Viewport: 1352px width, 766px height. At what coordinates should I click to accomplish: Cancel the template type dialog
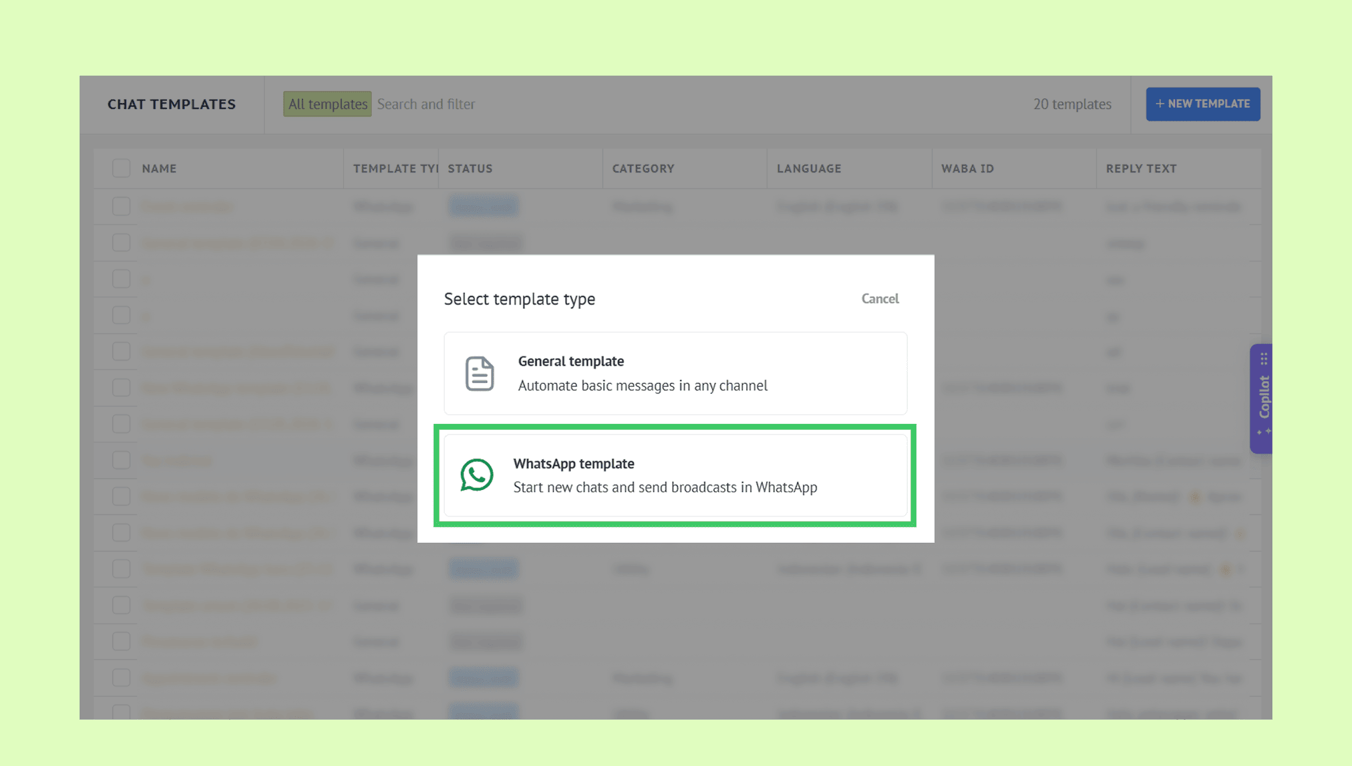tap(880, 298)
